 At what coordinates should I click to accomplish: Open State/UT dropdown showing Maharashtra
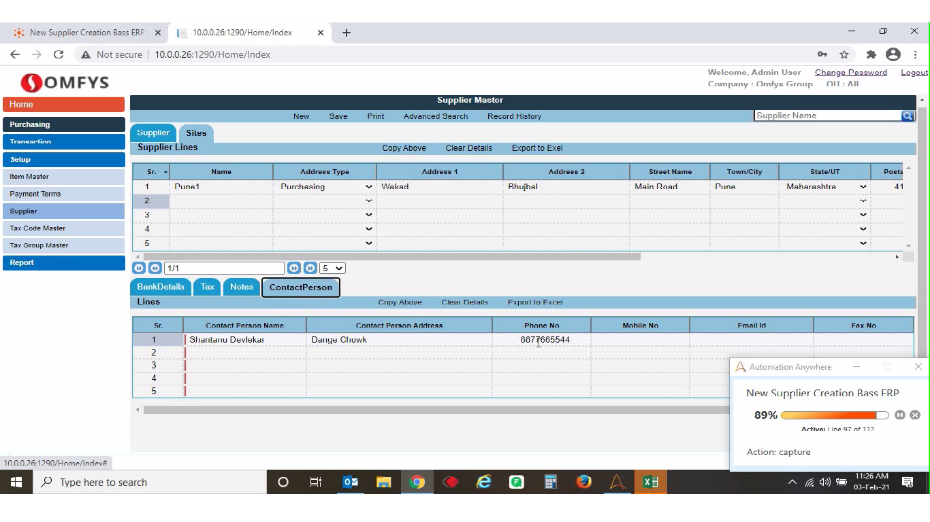tap(863, 187)
